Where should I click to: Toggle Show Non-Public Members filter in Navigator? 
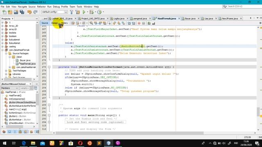tap(20, 131)
